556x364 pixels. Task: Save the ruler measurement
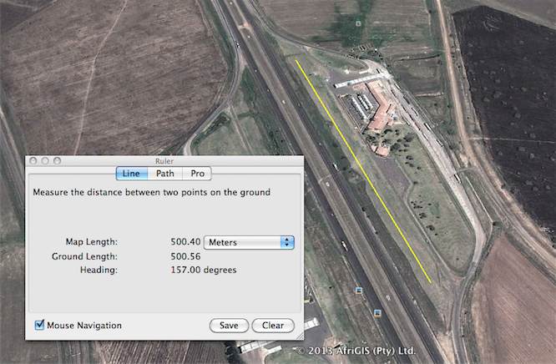(229, 326)
